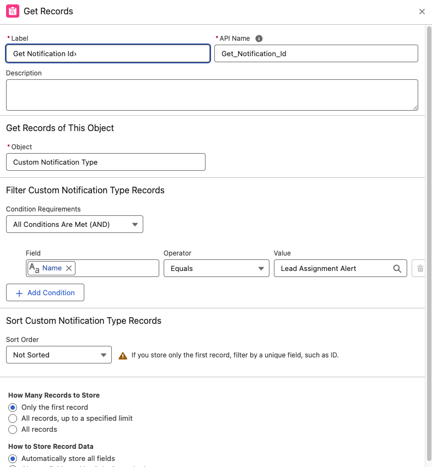Choose 'All records, up to a specified limit'

pyautogui.click(x=13, y=419)
